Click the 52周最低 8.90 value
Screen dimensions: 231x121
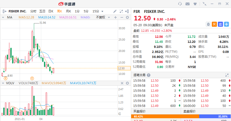pyautogui.click(x=160, y=67)
